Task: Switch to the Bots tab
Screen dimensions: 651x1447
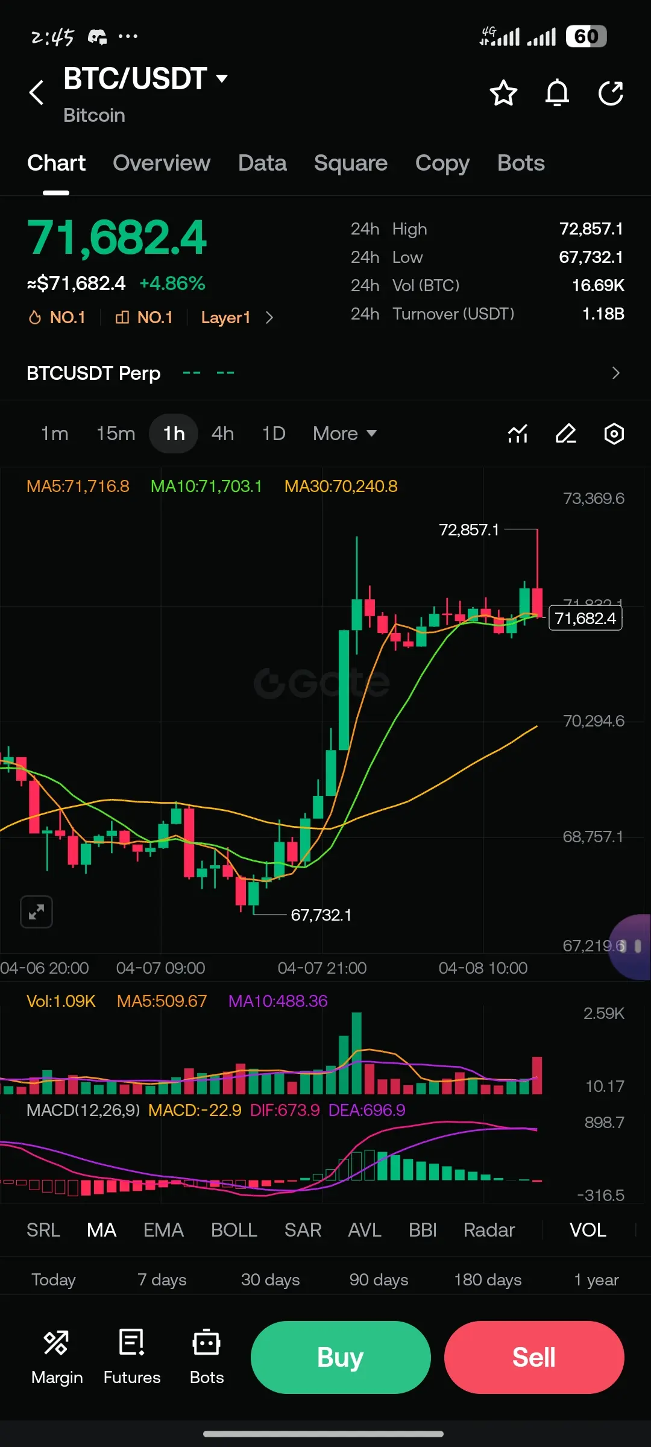Action: [521, 163]
